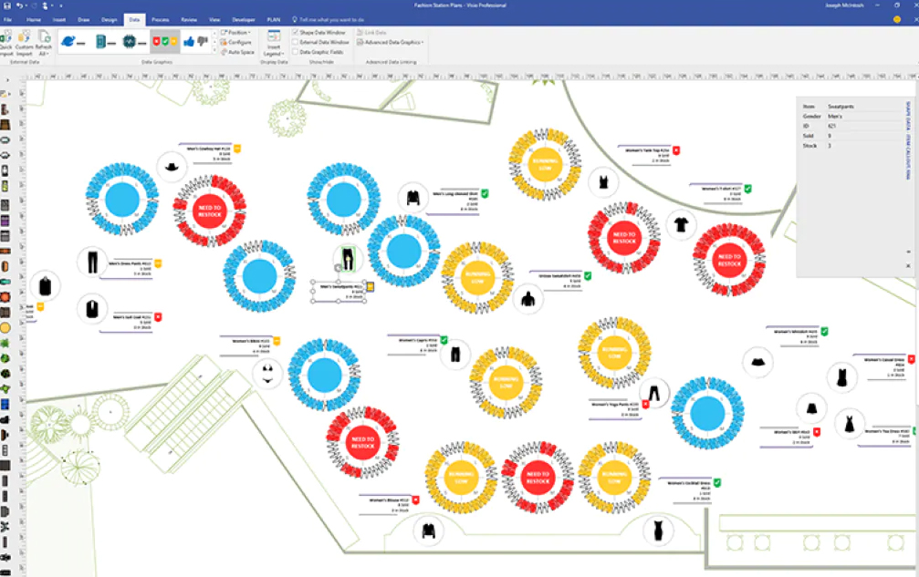This screenshot has width=919, height=577.
Task: Switch to the Review tab
Action: [x=189, y=19]
